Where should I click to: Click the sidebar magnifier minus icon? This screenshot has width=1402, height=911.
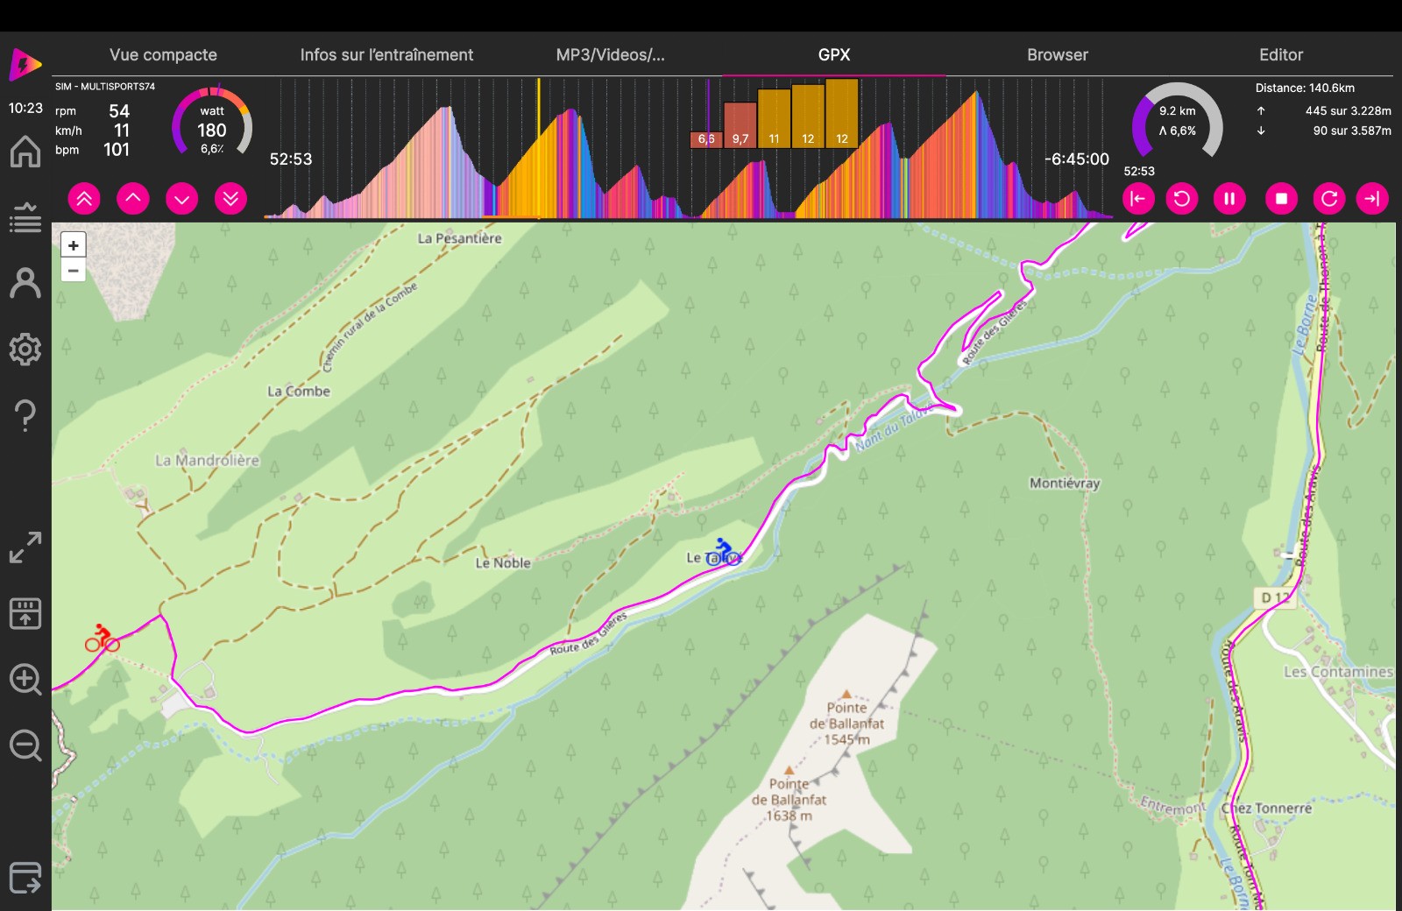pyautogui.click(x=25, y=745)
